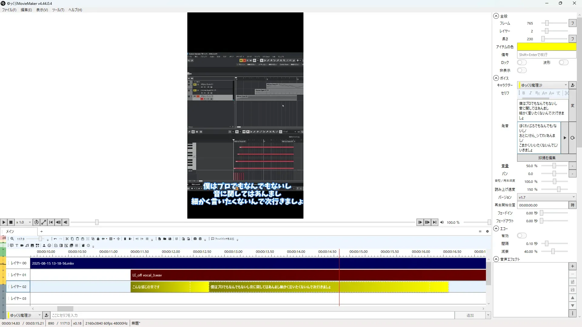The height and width of the screenshot is (327, 582).
Task: Click the lock icon in timeline toolbar
Action: pyautogui.click(x=98, y=239)
